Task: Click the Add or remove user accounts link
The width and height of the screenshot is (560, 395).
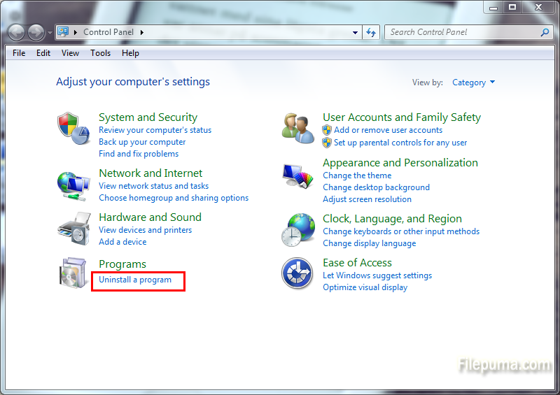Action: pyautogui.click(x=388, y=130)
